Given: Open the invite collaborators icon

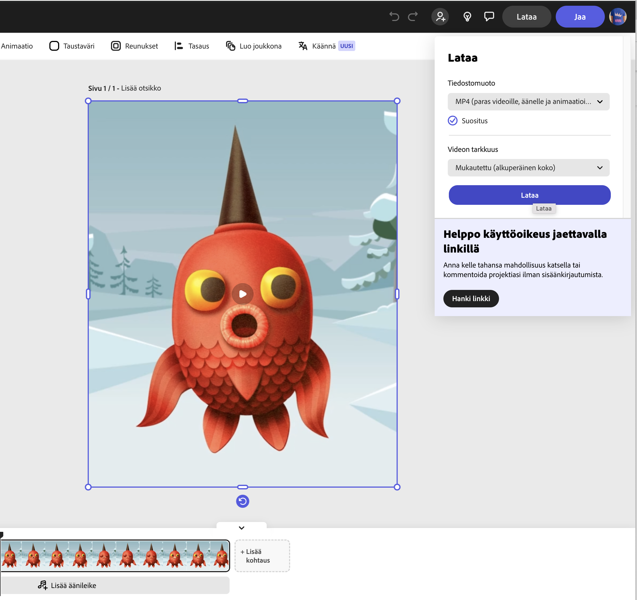Looking at the screenshot, I should click(x=440, y=17).
